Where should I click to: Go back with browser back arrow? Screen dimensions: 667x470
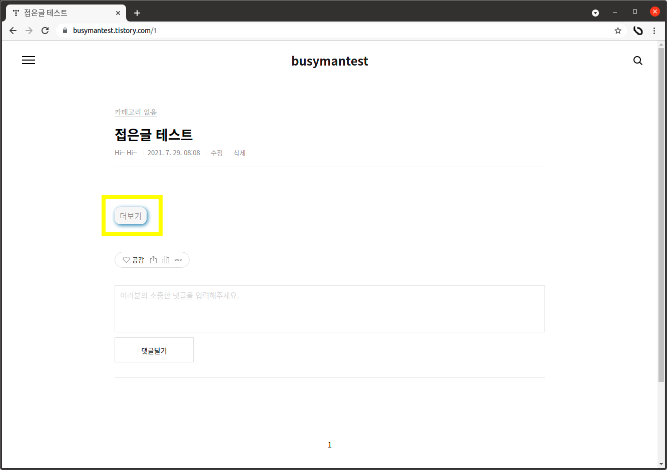point(13,31)
